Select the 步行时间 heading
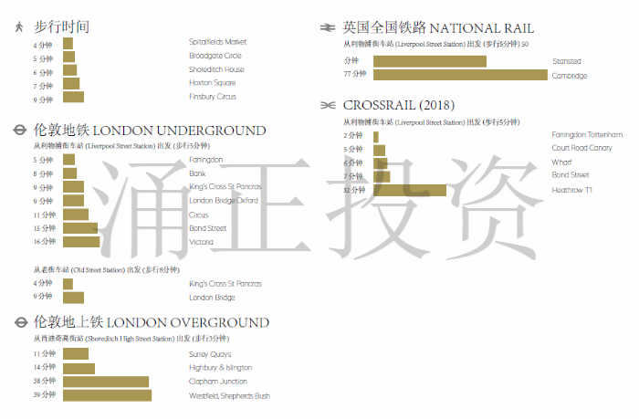 (61, 26)
